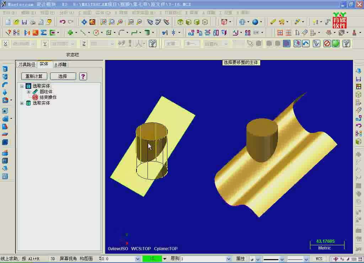Click the blue globe shading icon
This screenshot has width=364, height=263.
click(255, 22)
